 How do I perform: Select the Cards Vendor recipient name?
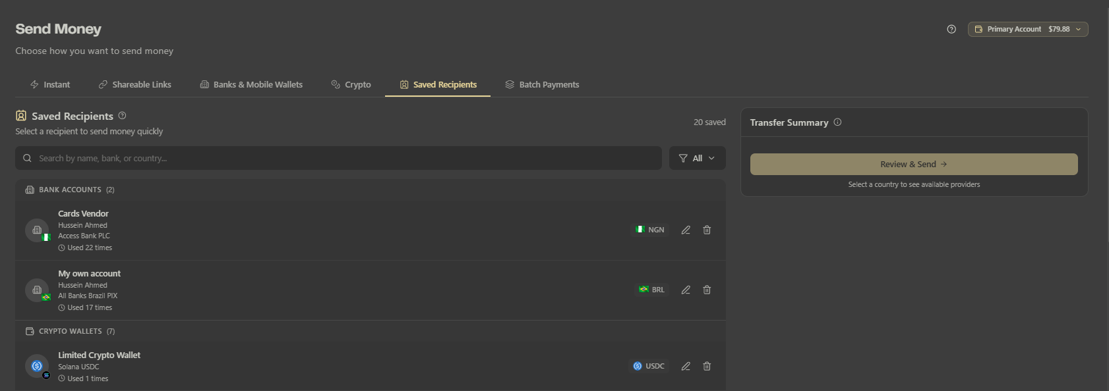[83, 214]
